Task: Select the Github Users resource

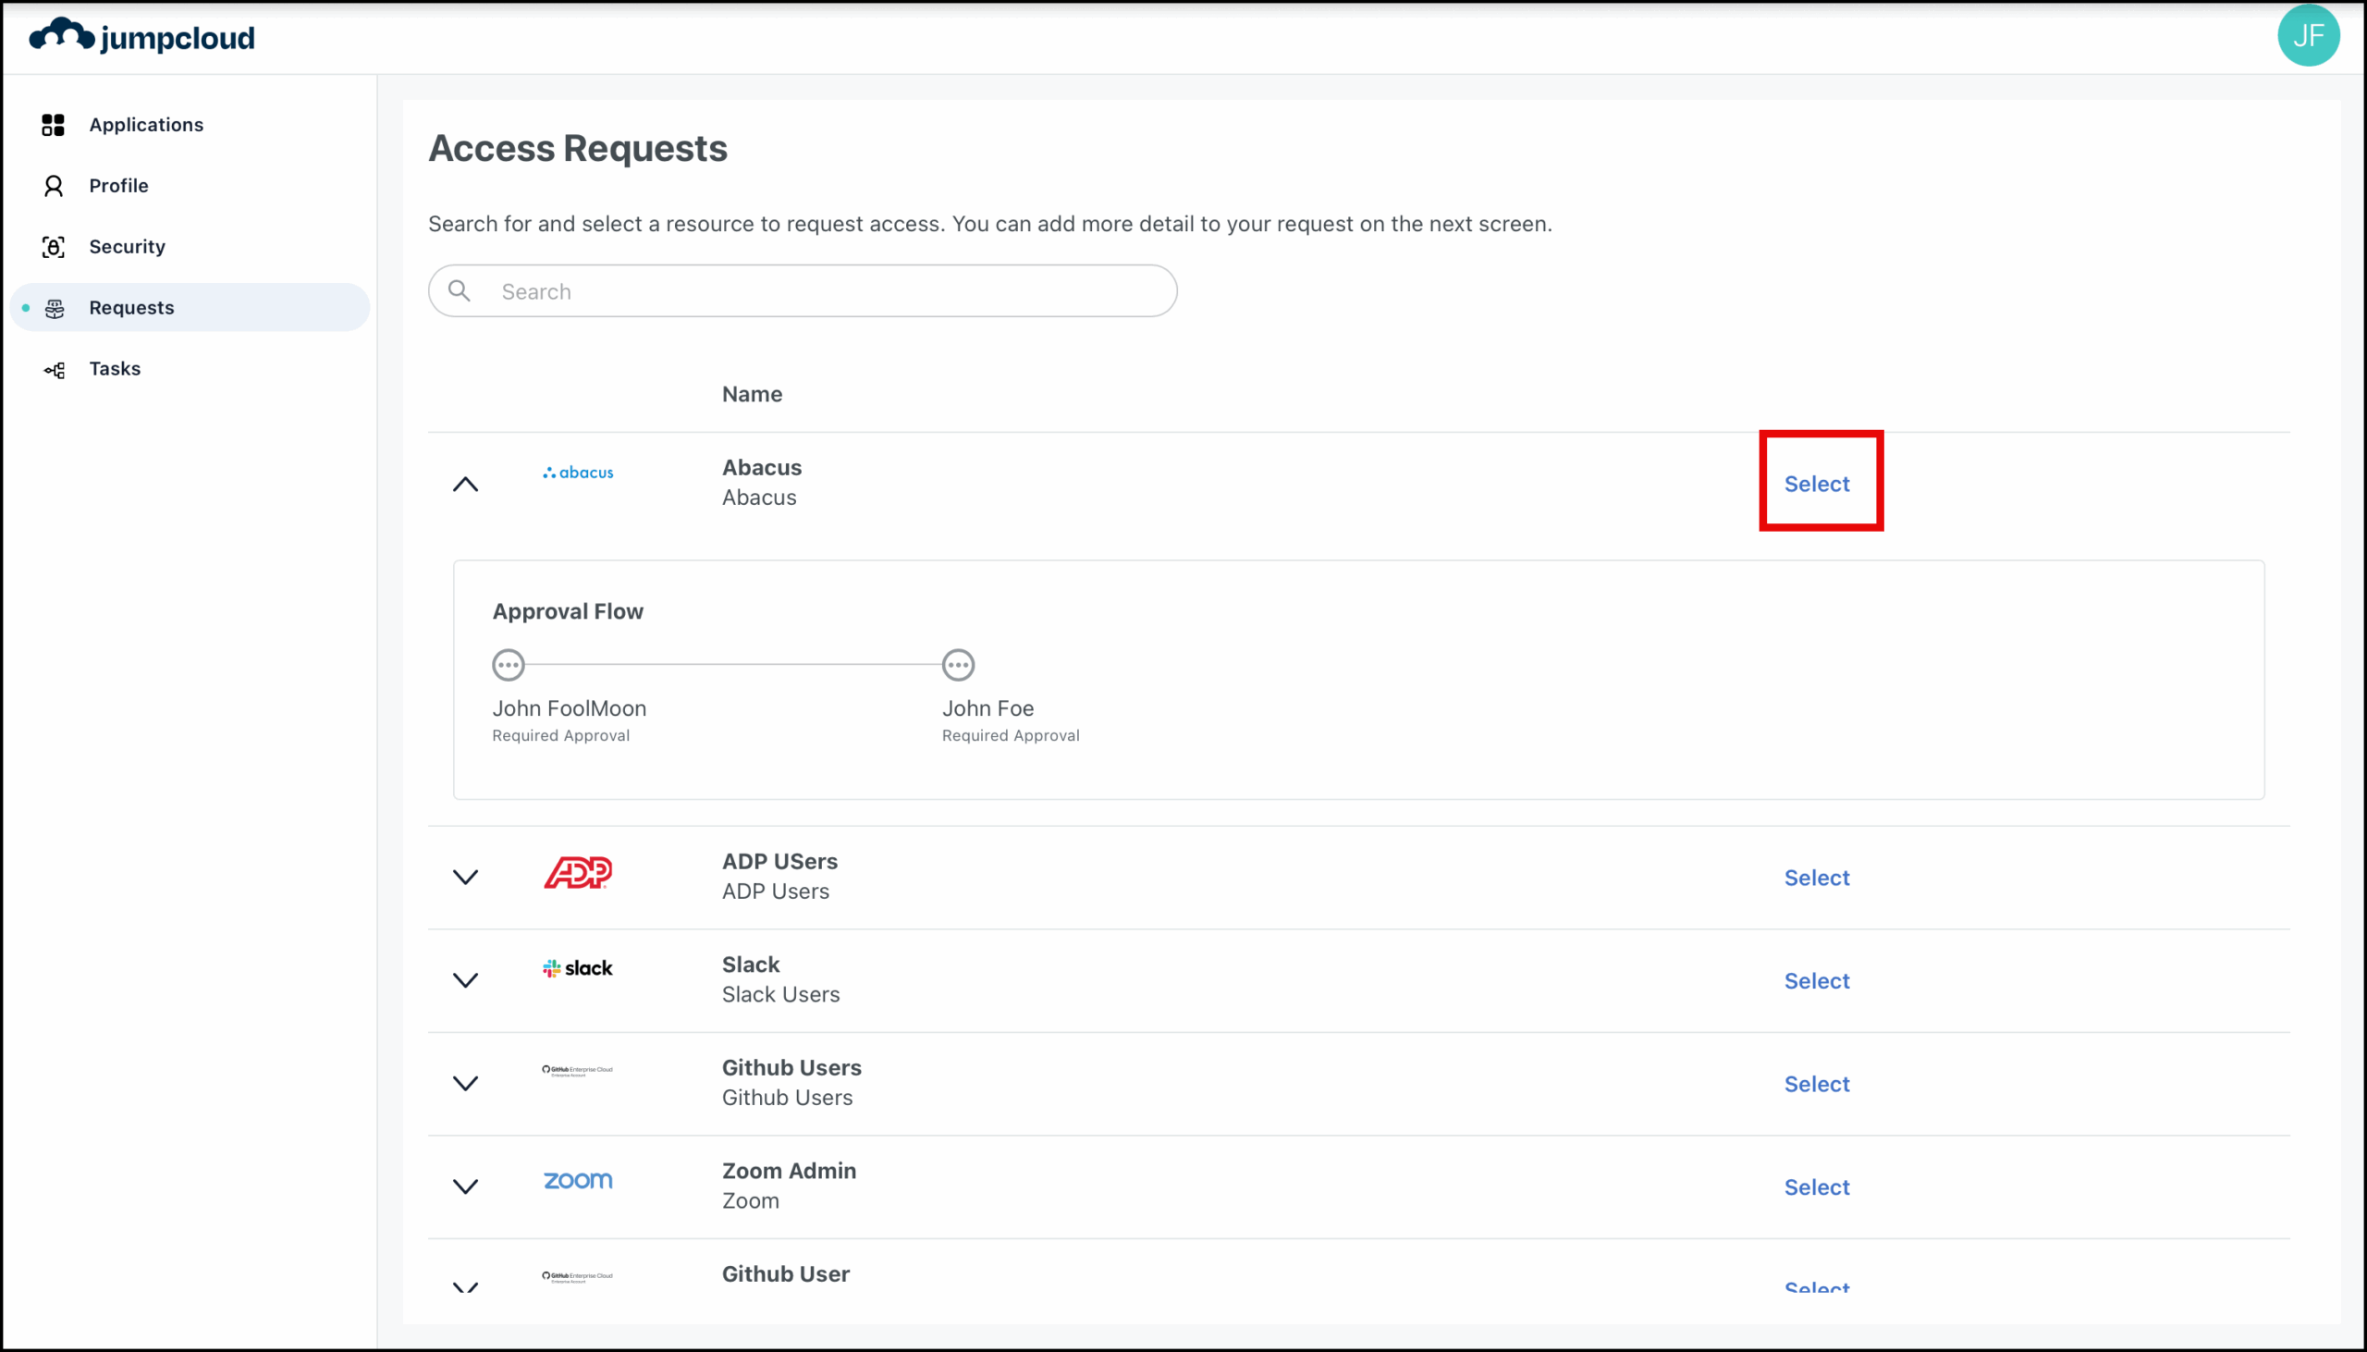Action: click(x=1817, y=1084)
